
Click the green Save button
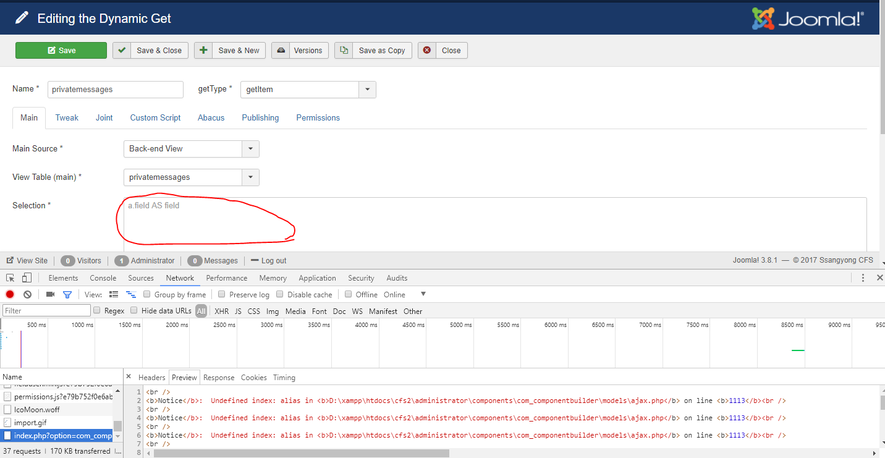point(61,51)
